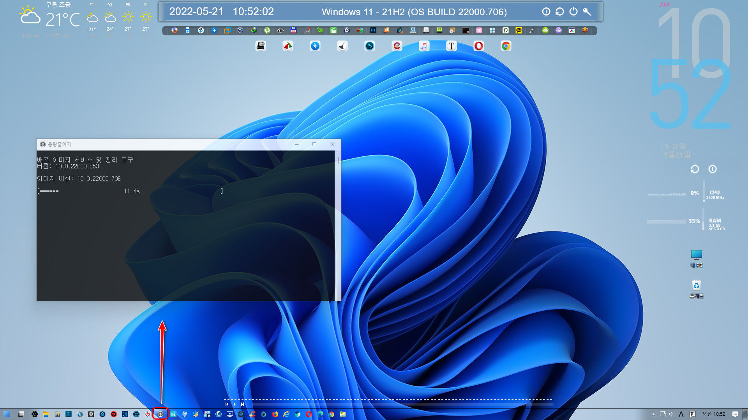The height and width of the screenshot is (420, 748).
Task: Open the network status tray icon
Action: point(663,414)
